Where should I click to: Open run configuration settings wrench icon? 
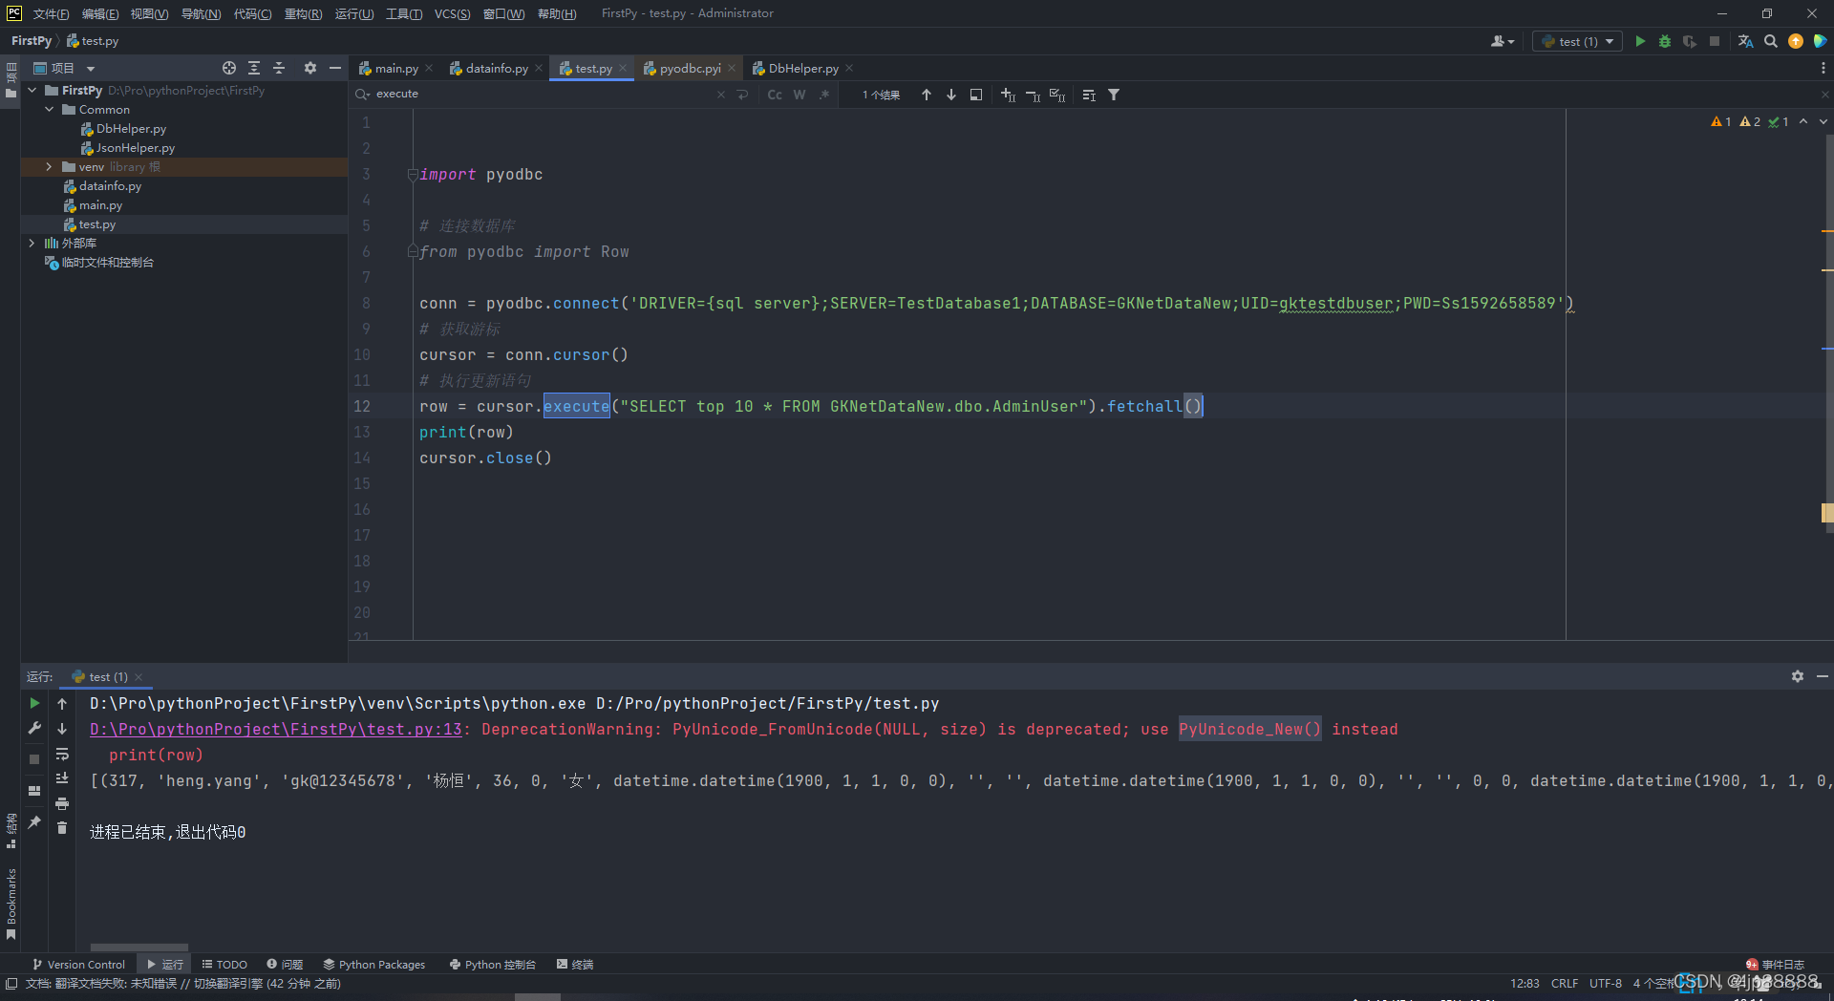(x=34, y=728)
